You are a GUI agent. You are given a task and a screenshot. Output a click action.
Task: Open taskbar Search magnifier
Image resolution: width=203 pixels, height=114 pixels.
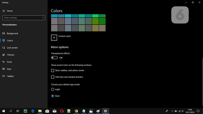(x=11, y=111)
